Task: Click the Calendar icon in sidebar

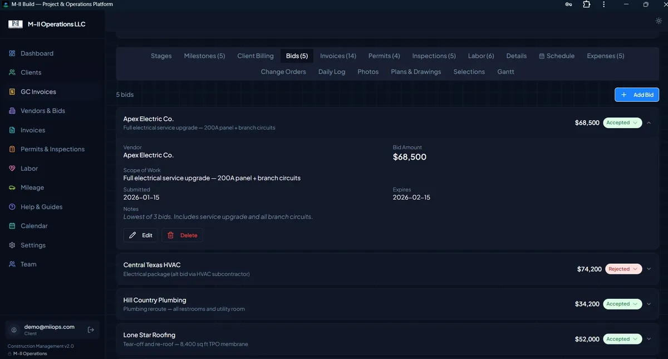Action: (12, 226)
